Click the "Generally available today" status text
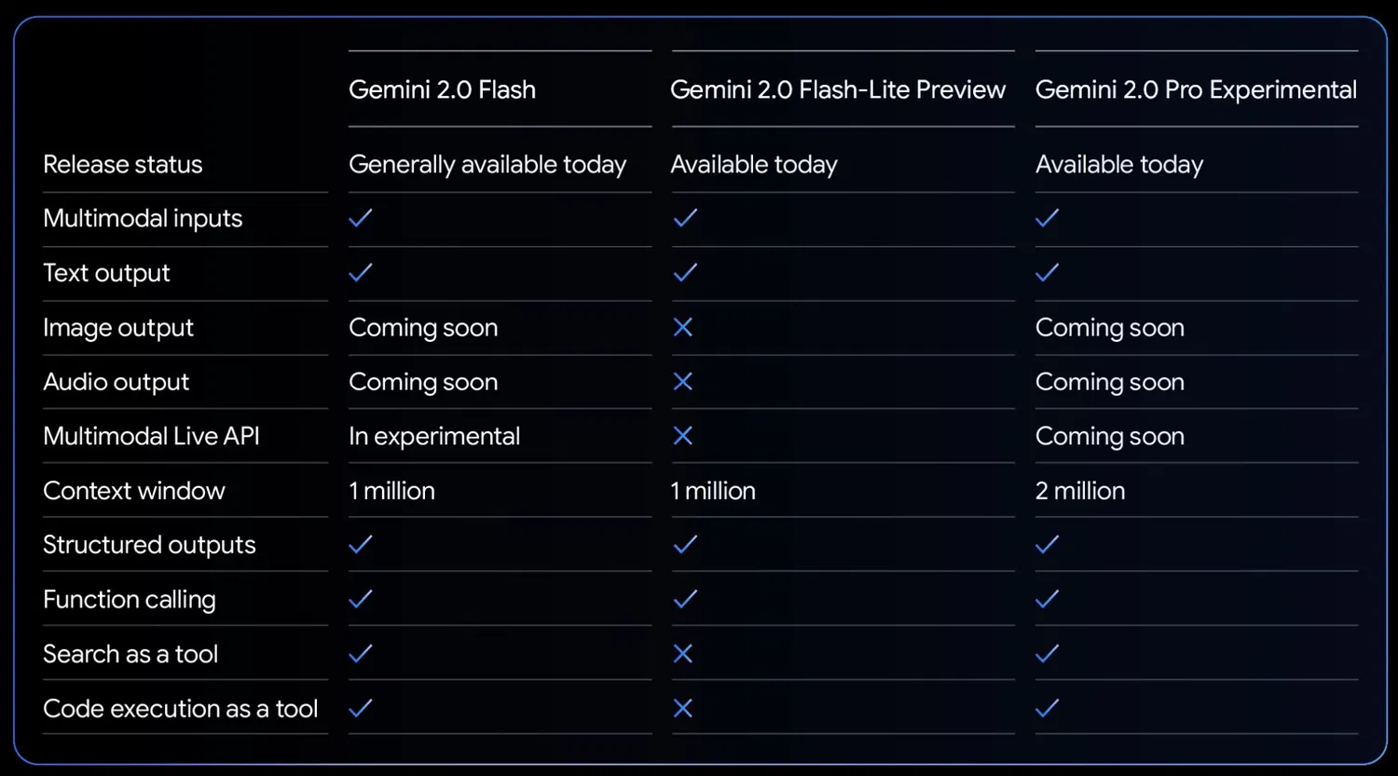 coord(487,165)
